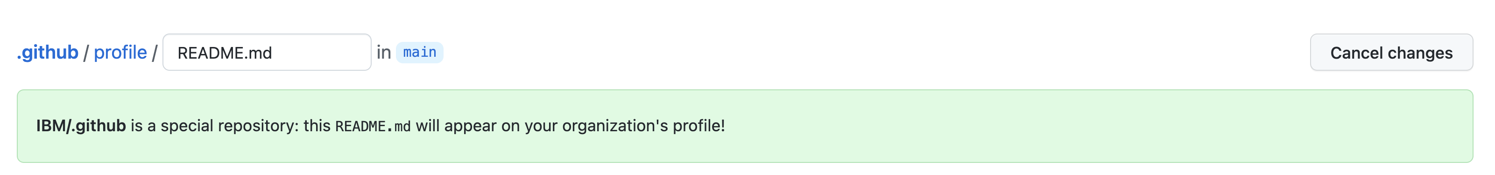Screen dimensions: 1495x175
Task: Navigate to the repository root via .github
Action: coord(48,53)
